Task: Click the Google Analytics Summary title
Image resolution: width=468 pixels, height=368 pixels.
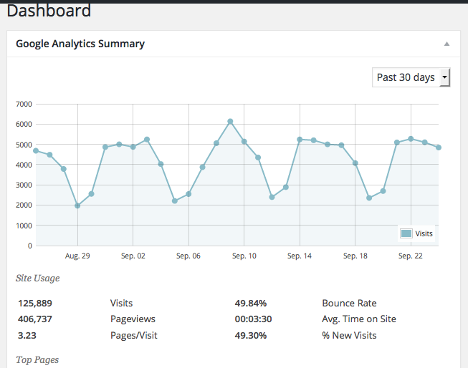Action: pos(80,44)
